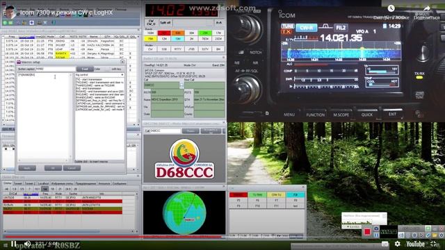Click the Button caption input field
Screen dimensions: 445x250
click(x=56, y=69)
